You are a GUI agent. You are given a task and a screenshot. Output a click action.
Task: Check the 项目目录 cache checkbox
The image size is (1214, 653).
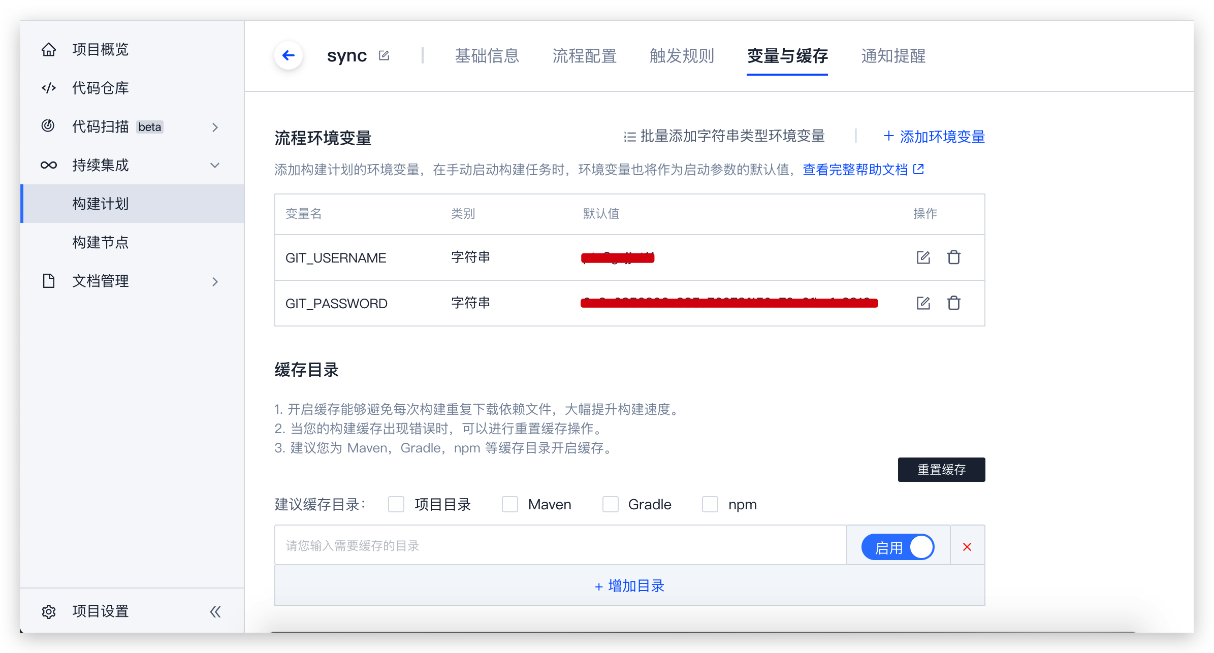[396, 504]
